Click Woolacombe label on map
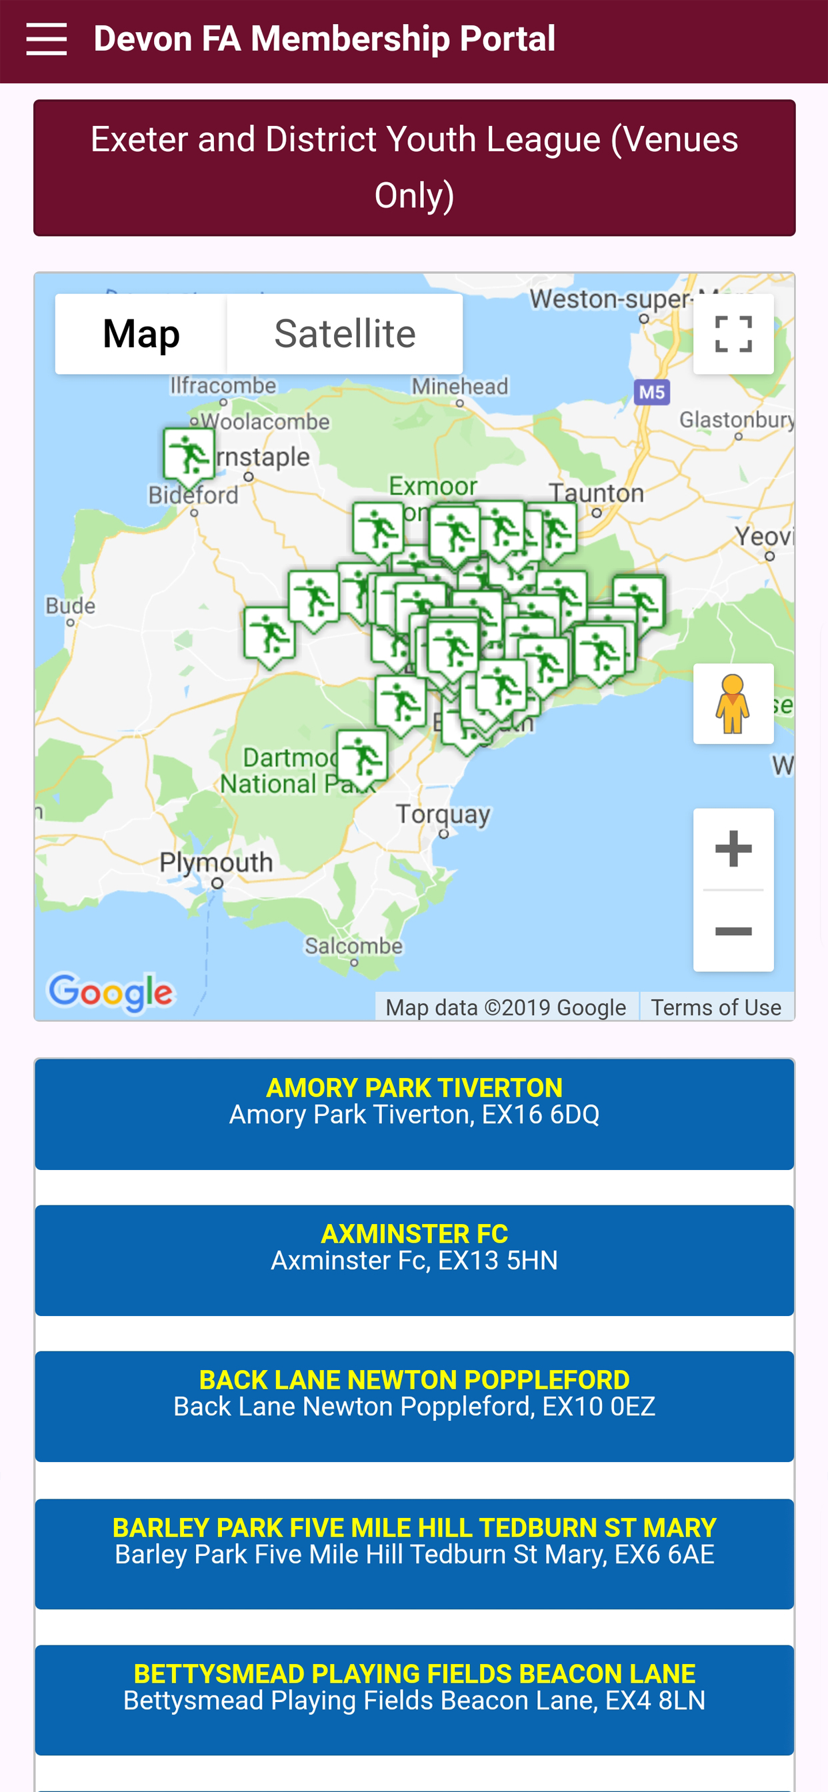 (x=265, y=421)
